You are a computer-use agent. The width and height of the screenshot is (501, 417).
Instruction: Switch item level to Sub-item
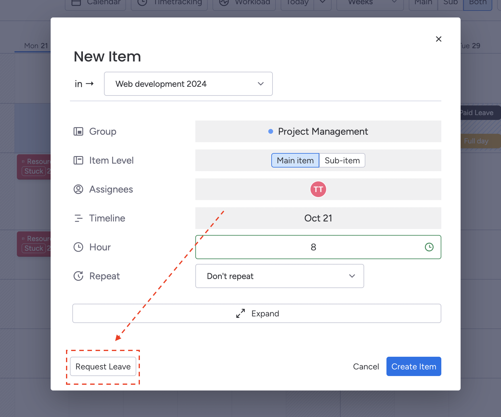pos(342,160)
